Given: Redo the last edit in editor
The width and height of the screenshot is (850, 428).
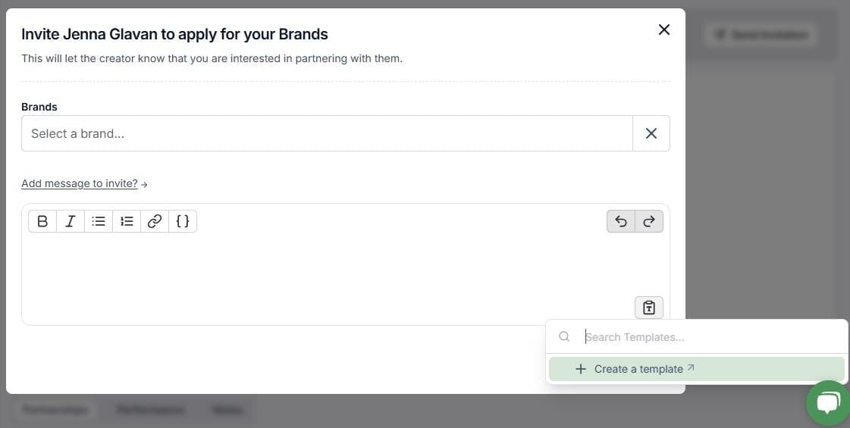Looking at the screenshot, I should (x=649, y=221).
